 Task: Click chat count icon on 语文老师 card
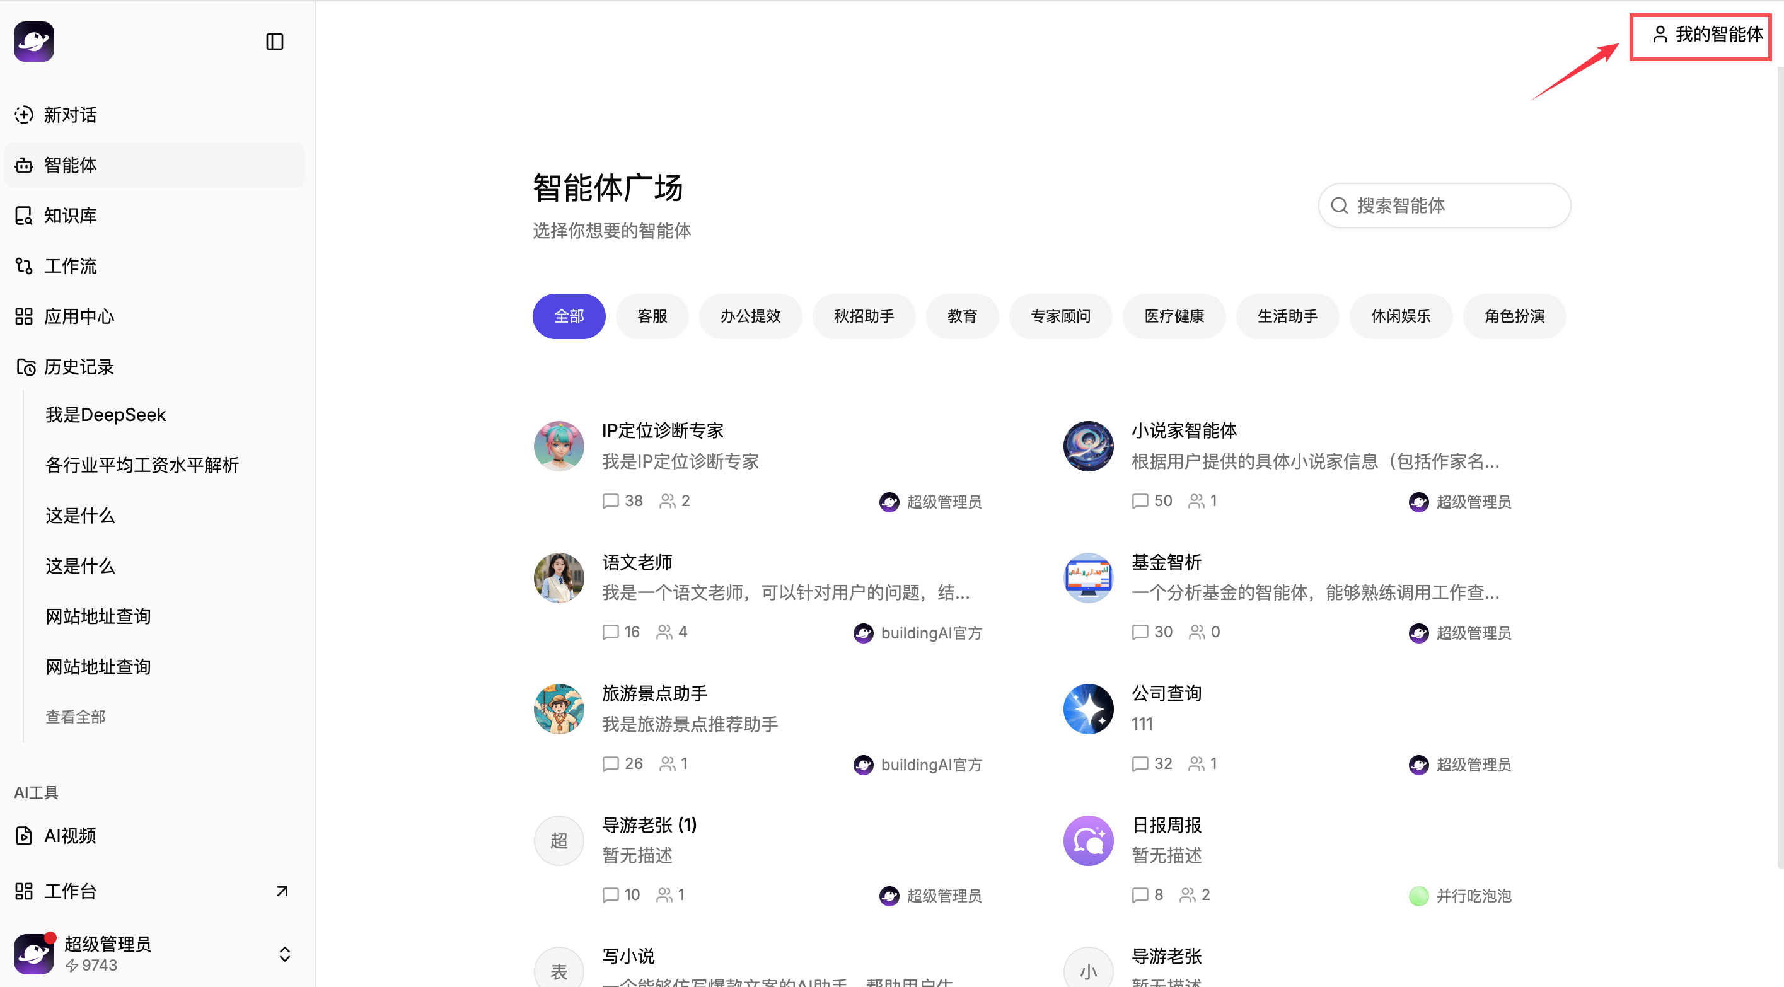point(610,632)
